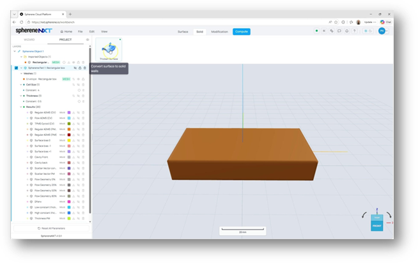Rotate view with the right curved arrow
Screen dimensions: 418x264
[389, 215]
